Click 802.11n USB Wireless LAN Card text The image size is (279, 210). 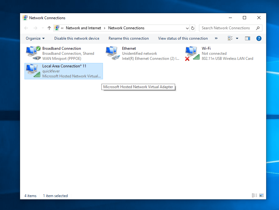(228, 59)
